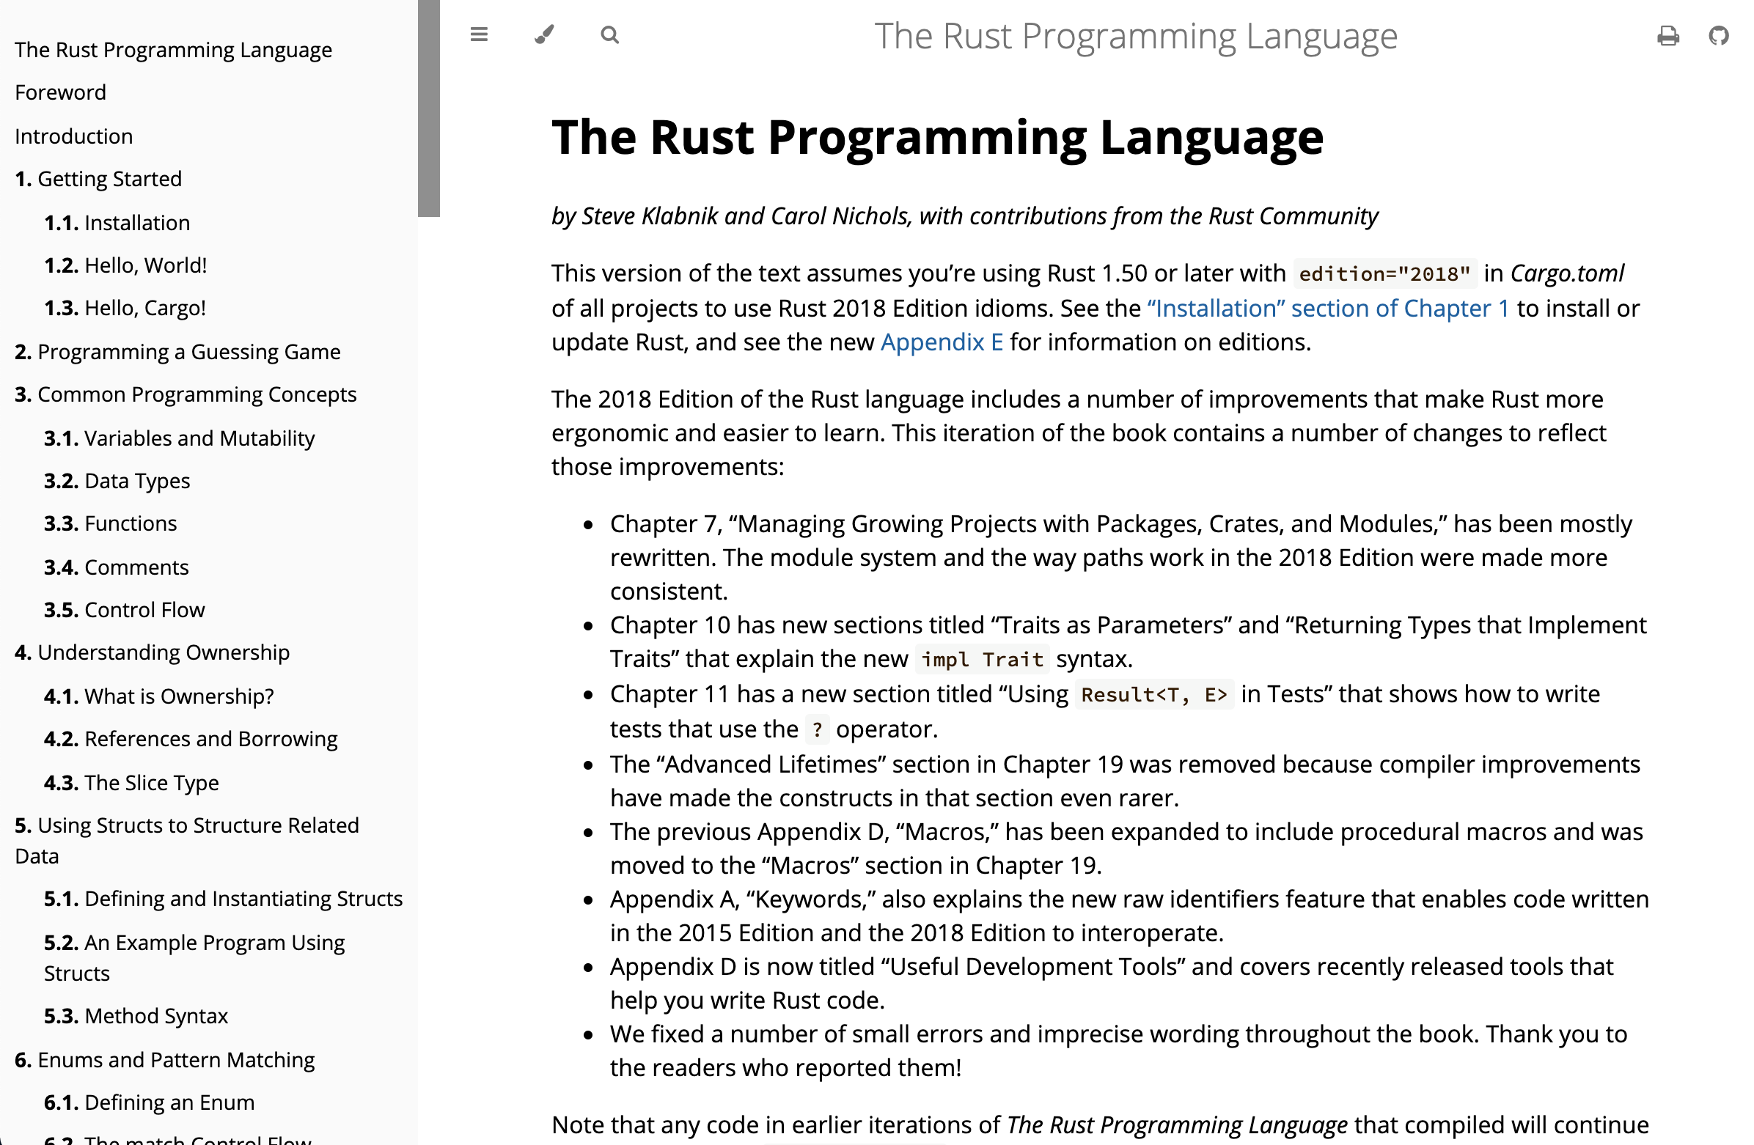
Task: Click the ? operator inline code
Action: point(817,729)
